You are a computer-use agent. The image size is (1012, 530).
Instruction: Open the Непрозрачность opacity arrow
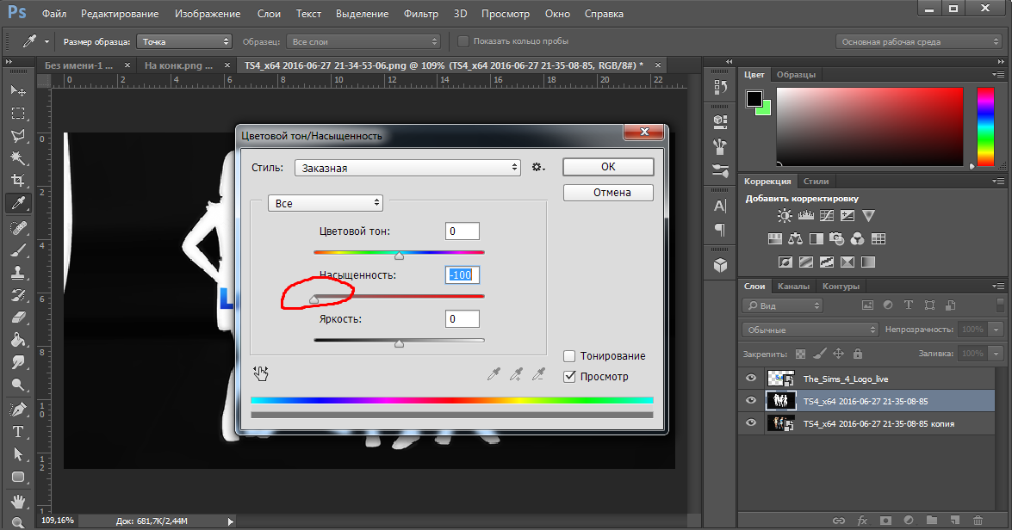point(996,330)
